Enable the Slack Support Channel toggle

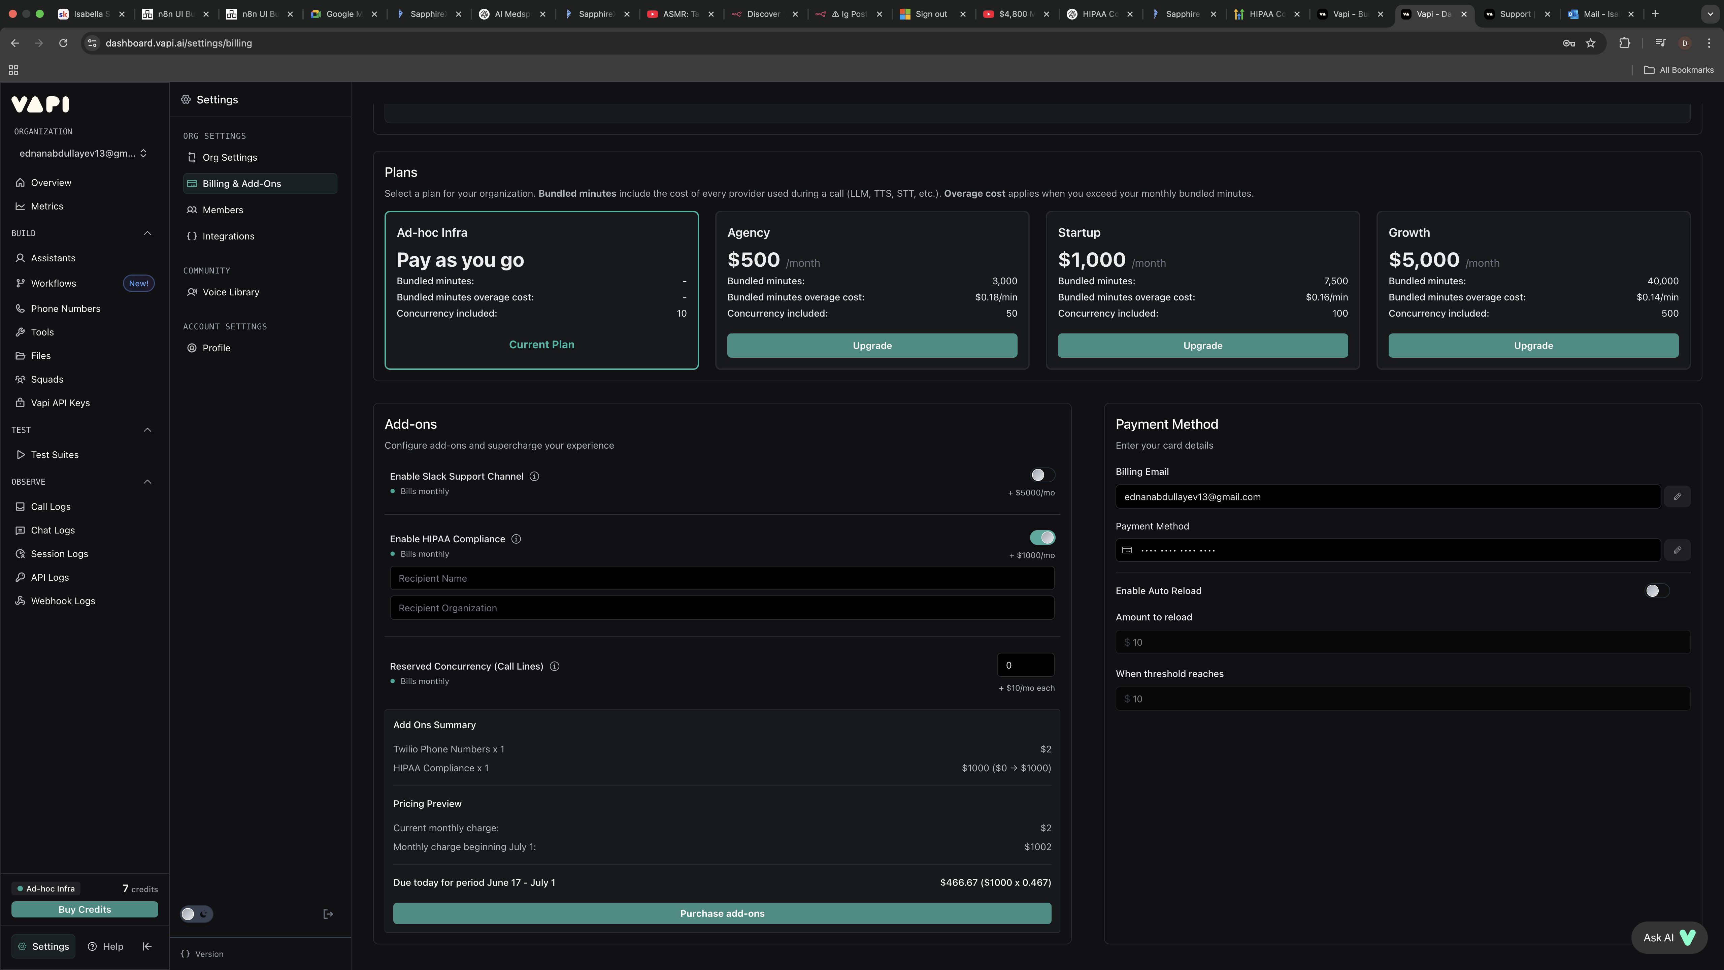[1042, 475]
